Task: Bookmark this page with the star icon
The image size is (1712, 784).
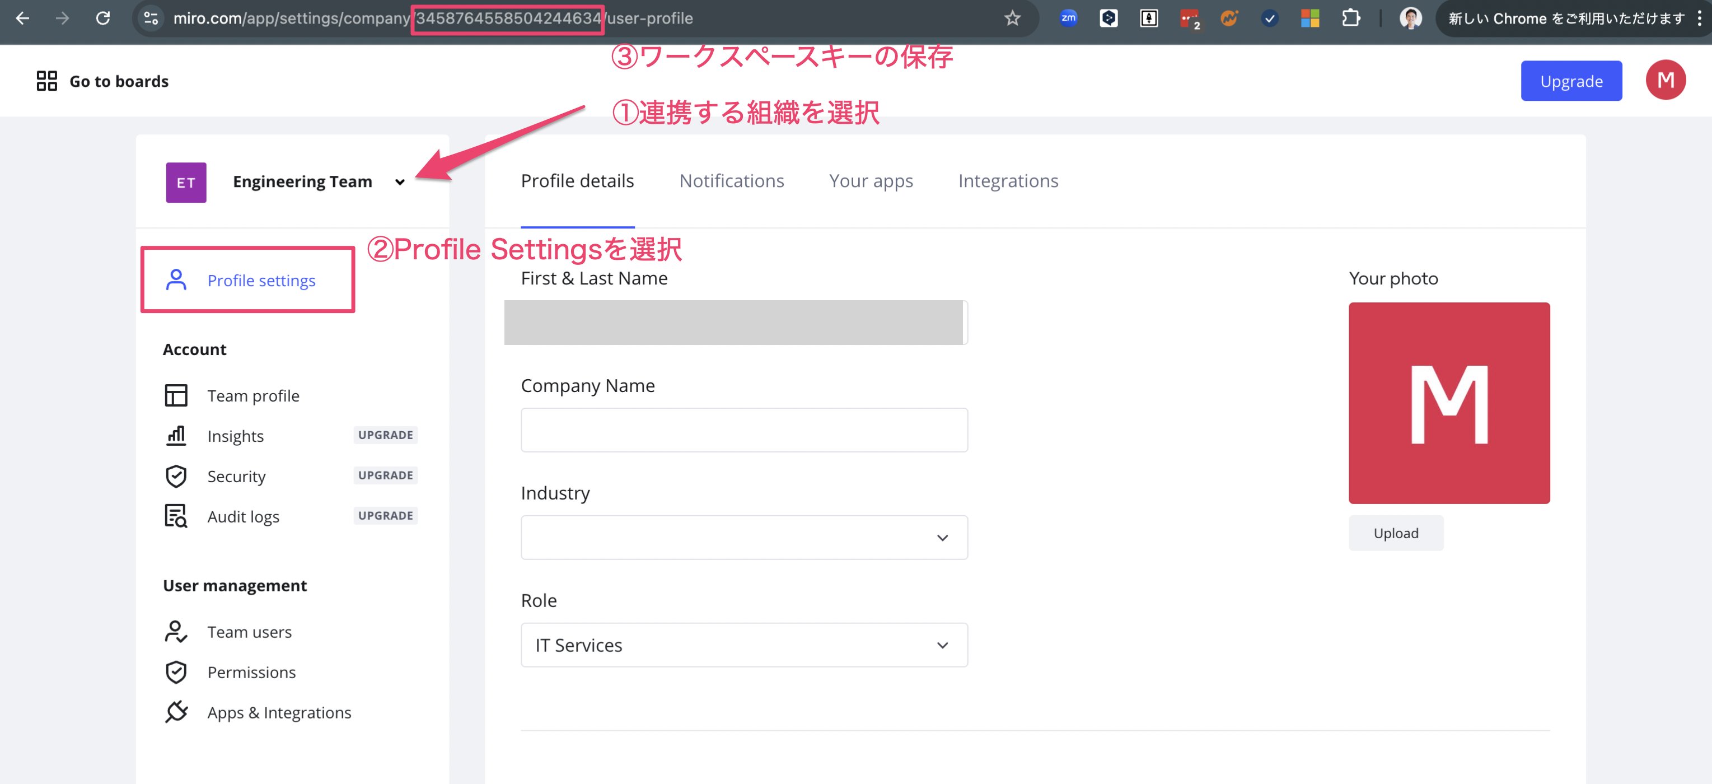Action: (x=1012, y=18)
